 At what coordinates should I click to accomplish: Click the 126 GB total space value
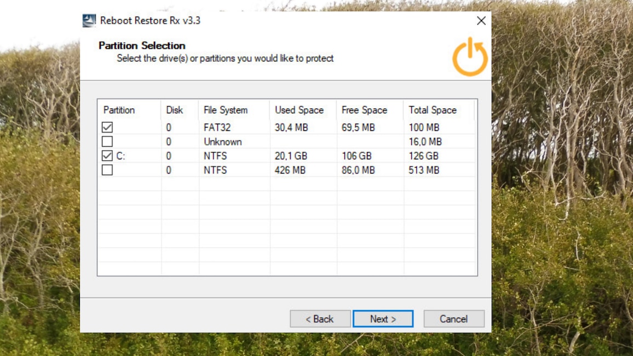tap(423, 156)
